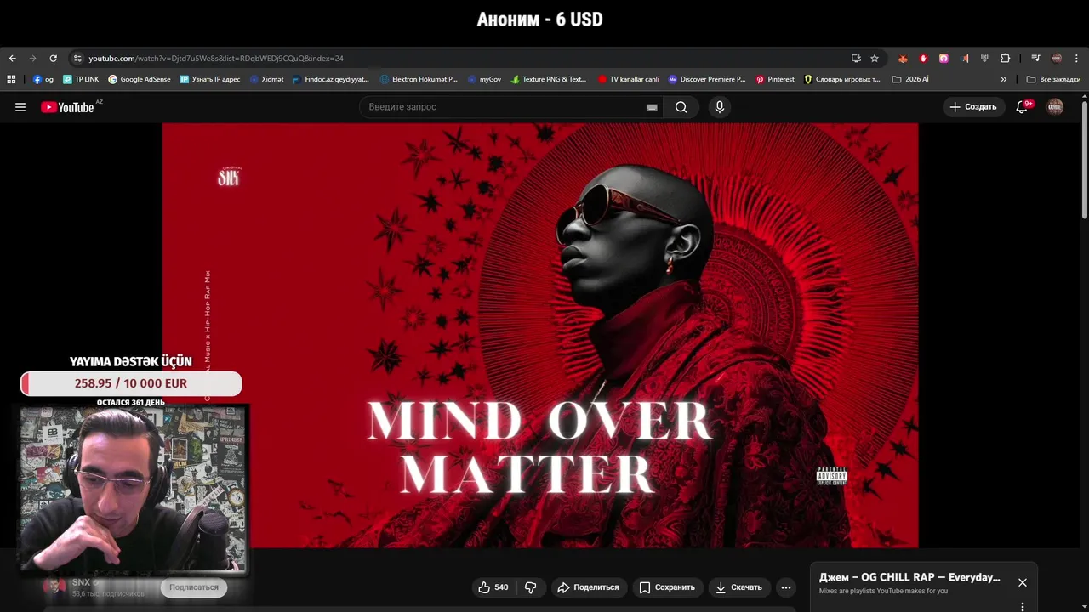Go forward in browser history
The image size is (1089, 612).
pyautogui.click(x=32, y=59)
